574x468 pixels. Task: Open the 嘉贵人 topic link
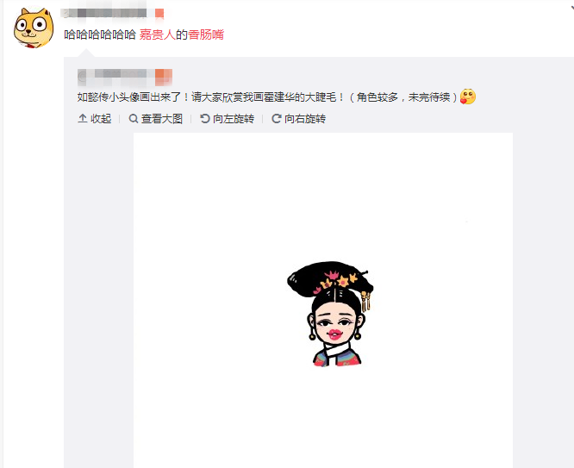[x=158, y=34]
